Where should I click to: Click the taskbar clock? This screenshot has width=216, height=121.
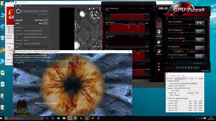coord(211,118)
